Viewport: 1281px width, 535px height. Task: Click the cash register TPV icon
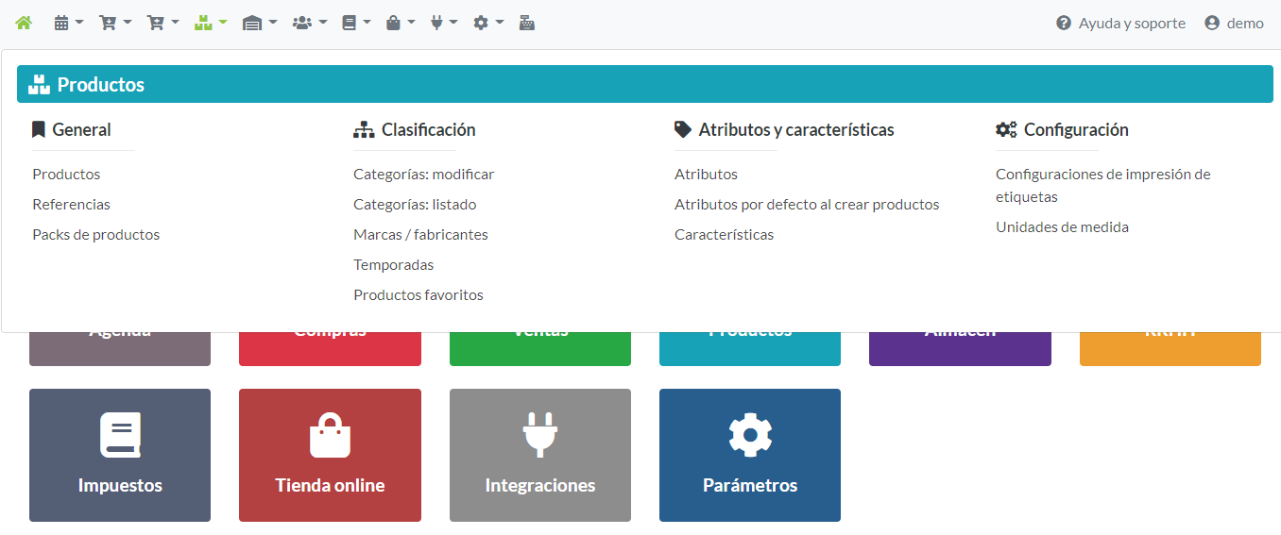(527, 23)
